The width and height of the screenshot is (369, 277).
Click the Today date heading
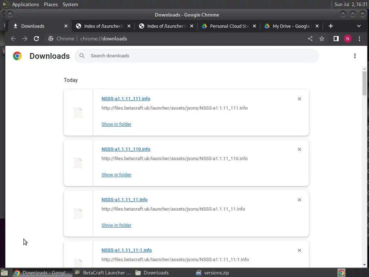click(x=71, y=80)
